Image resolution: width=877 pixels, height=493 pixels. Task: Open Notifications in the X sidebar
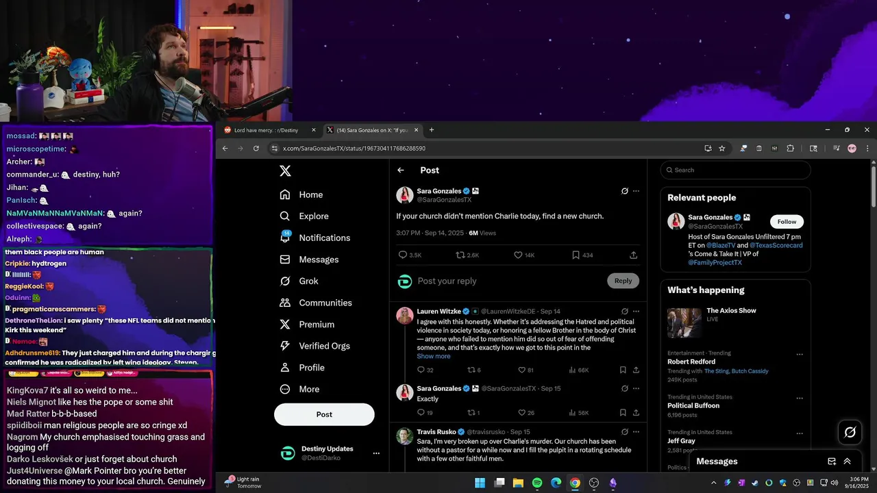[x=315, y=238]
